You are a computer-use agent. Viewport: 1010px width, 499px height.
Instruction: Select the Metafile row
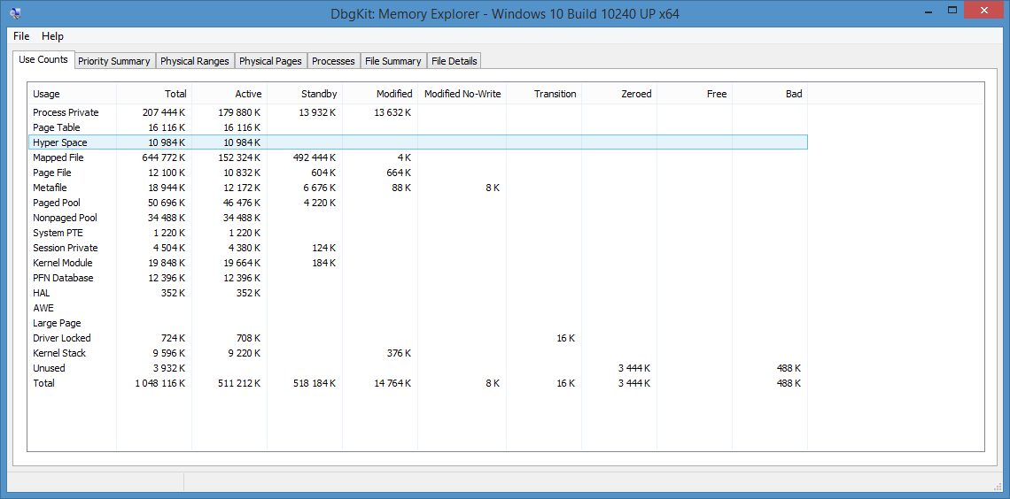[x=418, y=188]
